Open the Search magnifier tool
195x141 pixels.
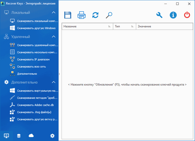(109, 15)
